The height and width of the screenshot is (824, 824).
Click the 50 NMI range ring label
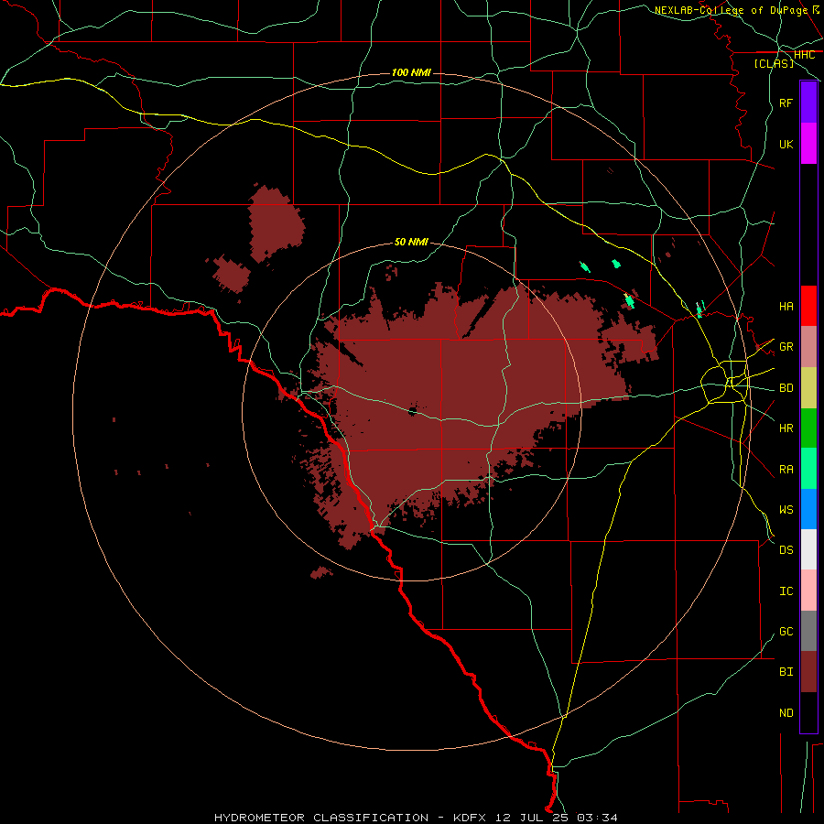(x=411, y=242)
